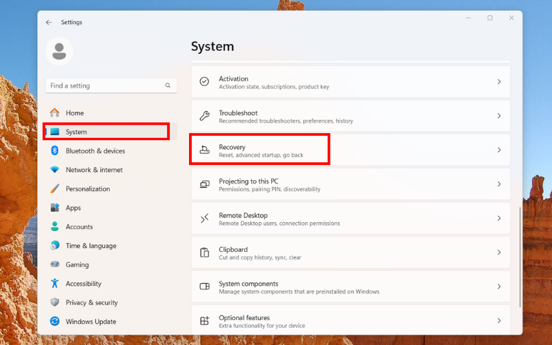The width and height of the screenshot is (552, 345).
Task: Click the Optional features icon
Action: click(x=204, y=321)
